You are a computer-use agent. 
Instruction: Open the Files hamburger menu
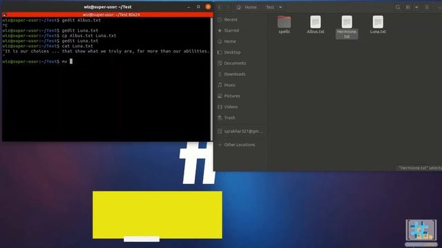pos(427,8)
